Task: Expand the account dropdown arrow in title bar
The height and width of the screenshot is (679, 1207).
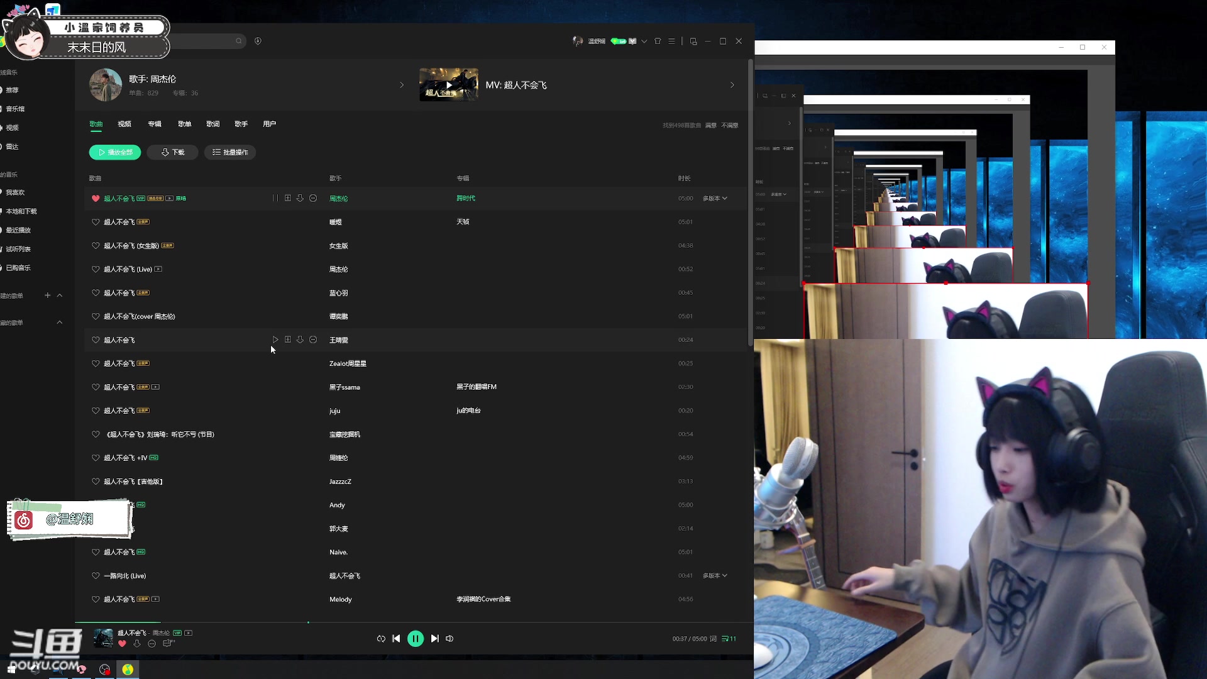Action: (x=644, y=41)
